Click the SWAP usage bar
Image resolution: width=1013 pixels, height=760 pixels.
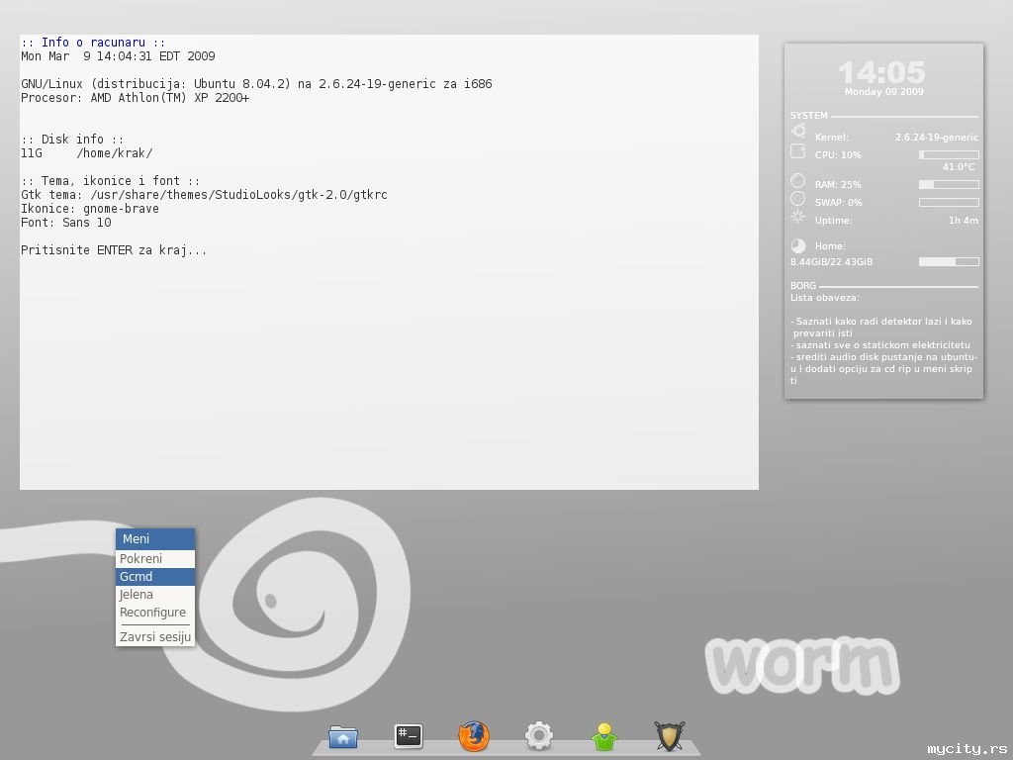(949, 202)
